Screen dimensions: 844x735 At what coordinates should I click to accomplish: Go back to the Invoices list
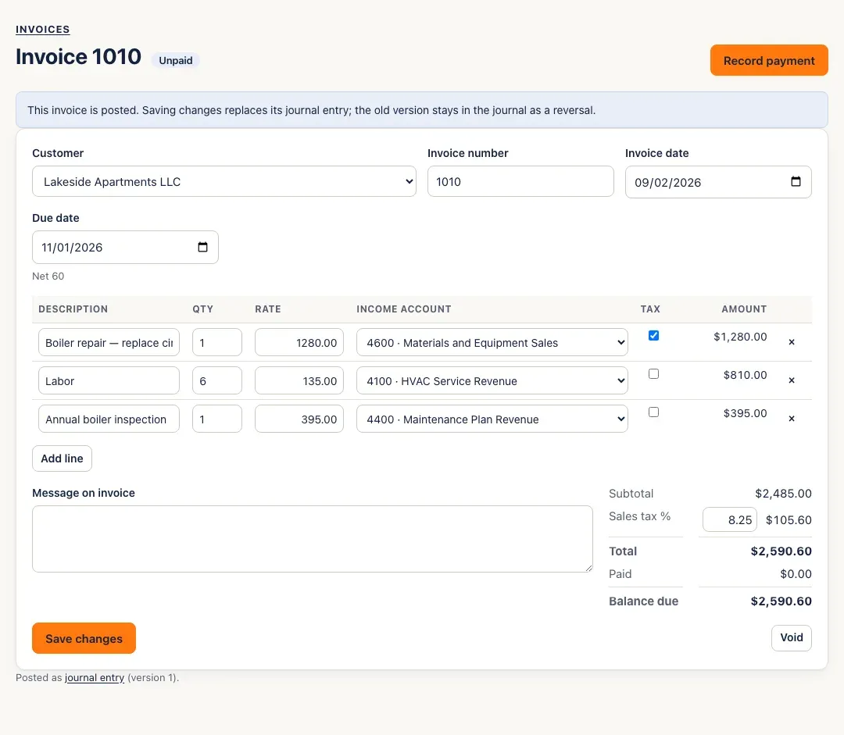tap(42, 30)
